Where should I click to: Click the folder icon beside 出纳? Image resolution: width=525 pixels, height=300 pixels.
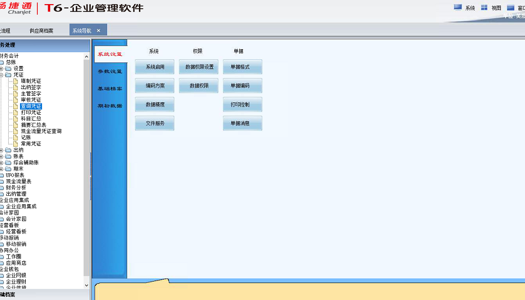click(x=8, y=150)
